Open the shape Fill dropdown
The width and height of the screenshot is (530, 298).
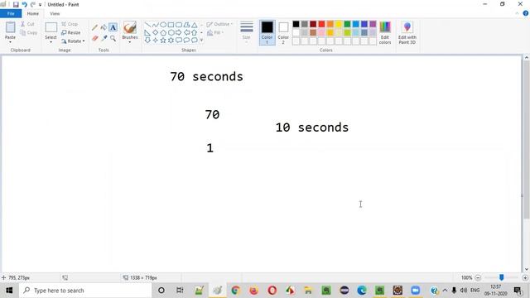[x=215, y=33]
